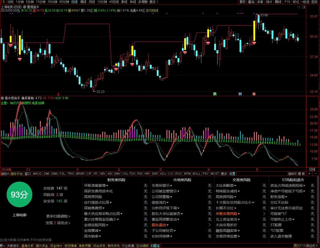Click the 画线 drawing tool button
Viewport: 320px width, 248px height.
(278, 2)
